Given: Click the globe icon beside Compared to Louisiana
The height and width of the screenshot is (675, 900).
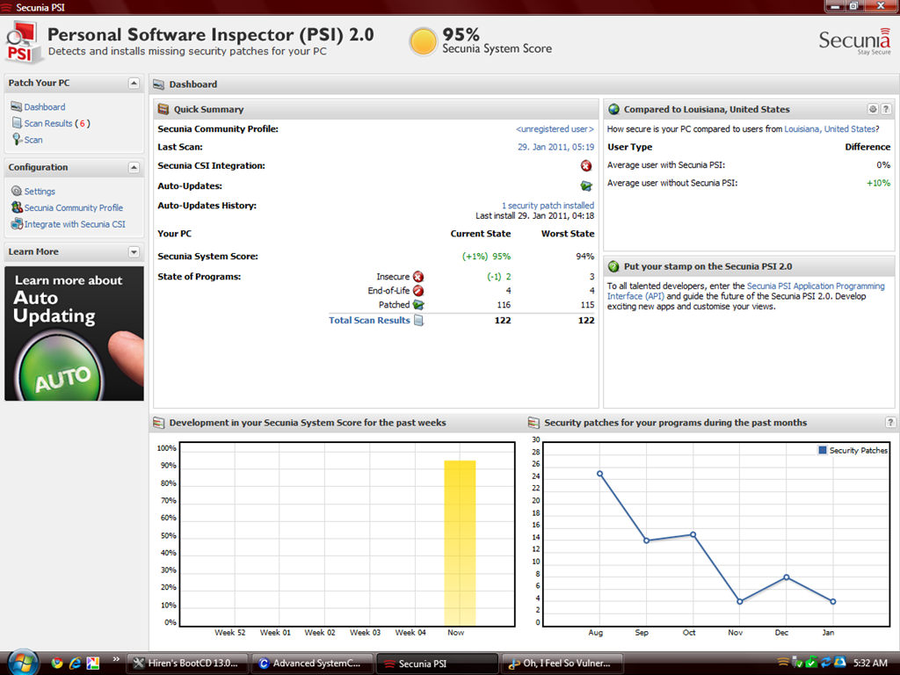Looking at the screenshot, I should pyautogui.click(x=613, y=109).
